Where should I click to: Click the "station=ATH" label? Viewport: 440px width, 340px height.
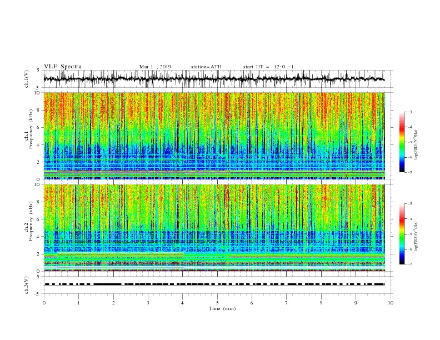tap(206, 67)
